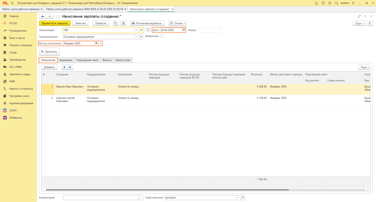Add document to favorites with star
The image size is (376, 202).
tap(58, 16)
